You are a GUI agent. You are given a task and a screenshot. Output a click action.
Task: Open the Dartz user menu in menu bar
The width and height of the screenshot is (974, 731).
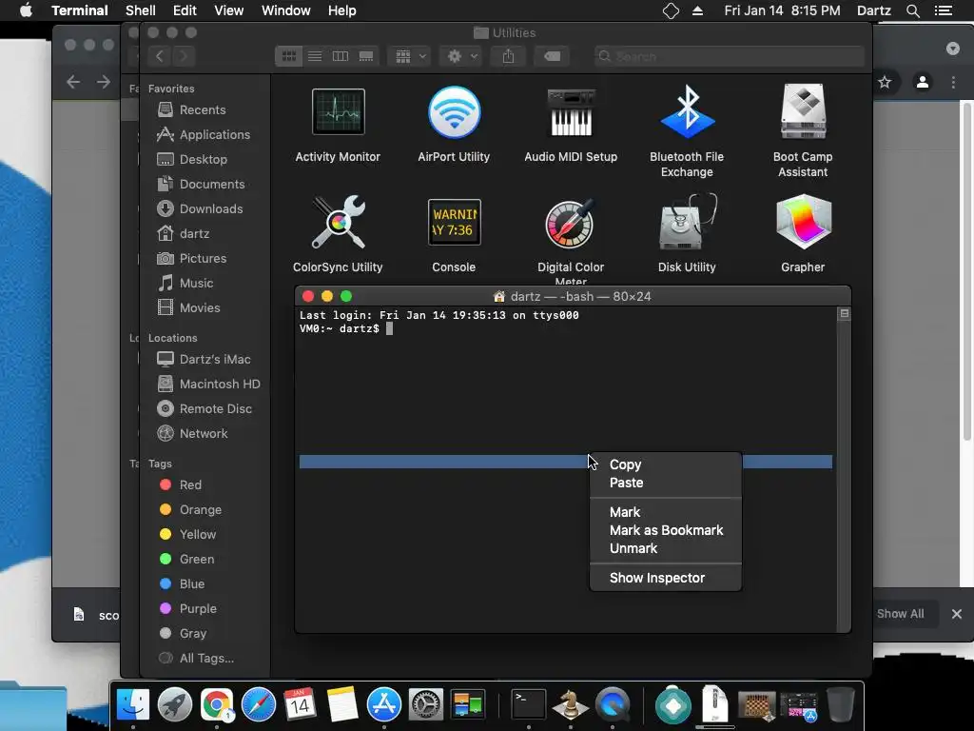click(873, 10)
